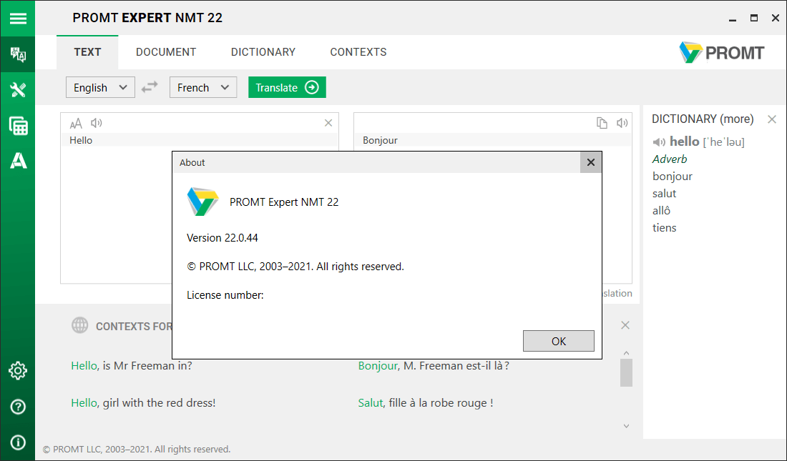The width and height of the screenshot is (787, 461).
Task: Click contexts scrollbar down arrow
Action: pyautogui.click(x=627, y=426)
